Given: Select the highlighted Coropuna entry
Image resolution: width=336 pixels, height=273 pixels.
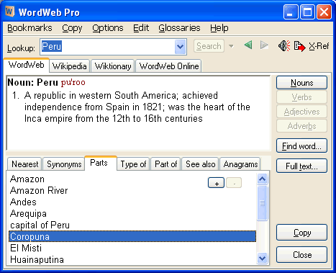Looking at the screenshot, I should [132, 236].
